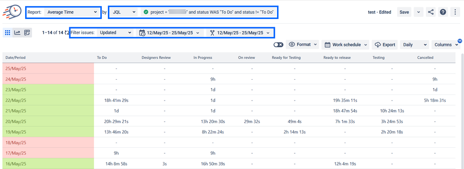This screenshot has height=169, width=464.
Task: Open the calendar date range 12/May/25 - 25/May/25
Action: click(170, 33)
